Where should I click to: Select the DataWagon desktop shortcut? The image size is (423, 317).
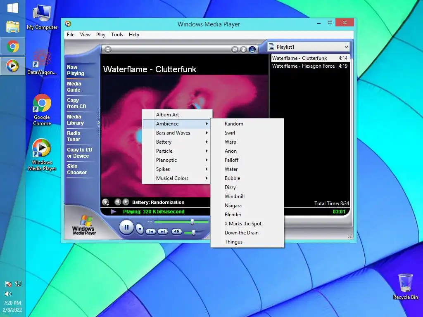point(42,63)
